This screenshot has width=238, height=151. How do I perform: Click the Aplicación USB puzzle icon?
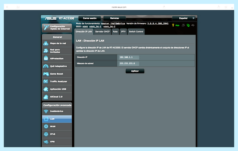46,89
